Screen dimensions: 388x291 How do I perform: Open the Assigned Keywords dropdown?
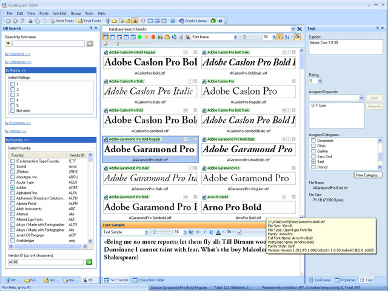click(x=361, y=98)
